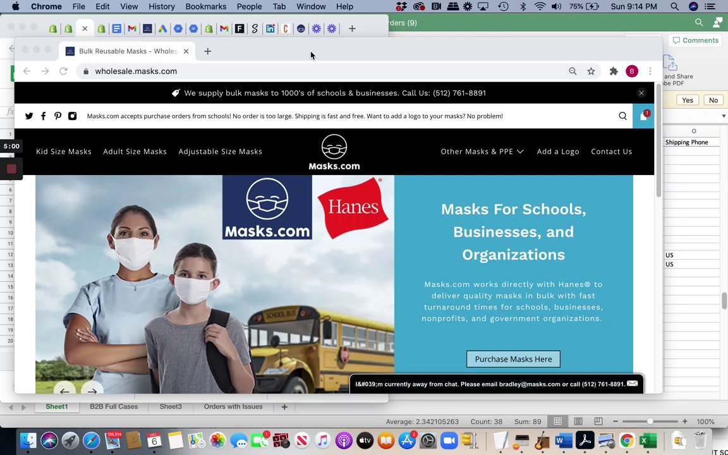Open Adjustable Size Masks page

tap(220, 152)
